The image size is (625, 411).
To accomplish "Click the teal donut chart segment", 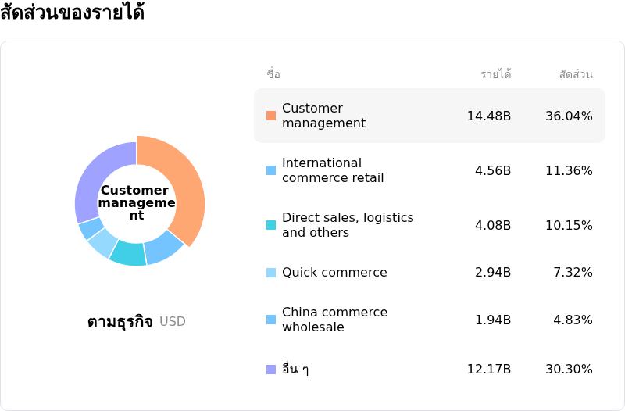I will tap(128, 253).
